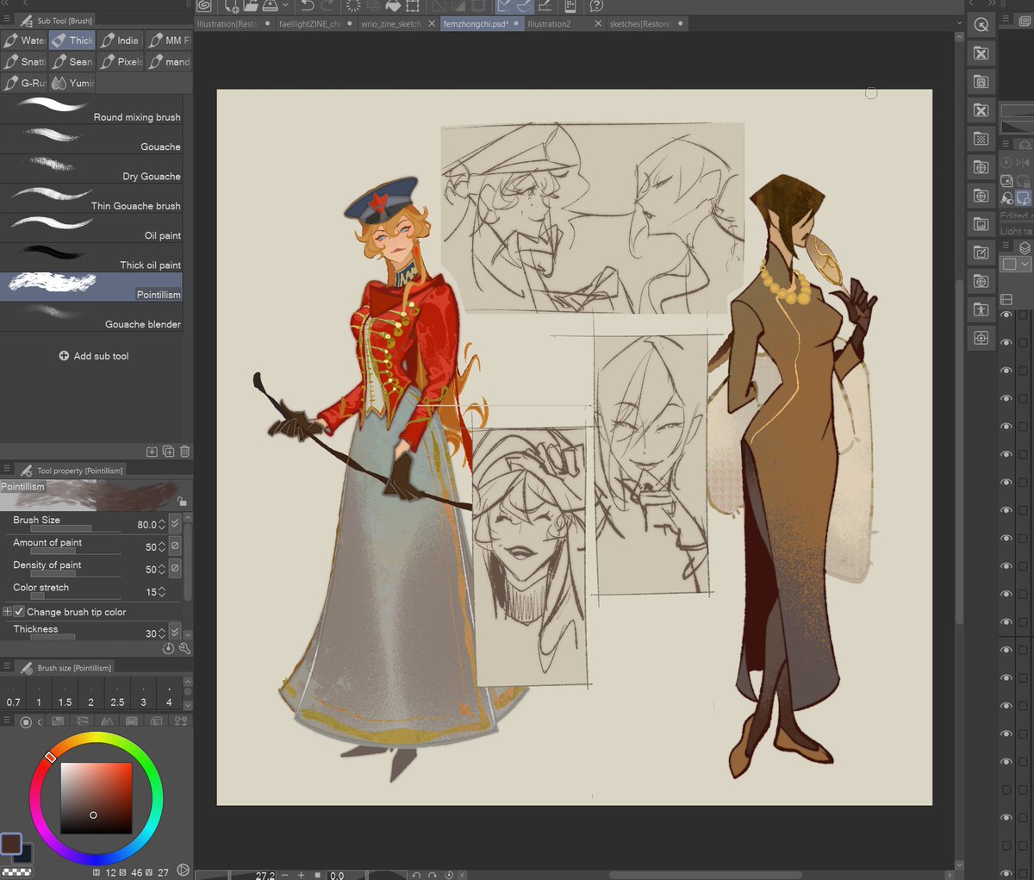Viewport: 1034px width, 880px height.
Task: Select the Thick brush group
Action: click(72, 40)
